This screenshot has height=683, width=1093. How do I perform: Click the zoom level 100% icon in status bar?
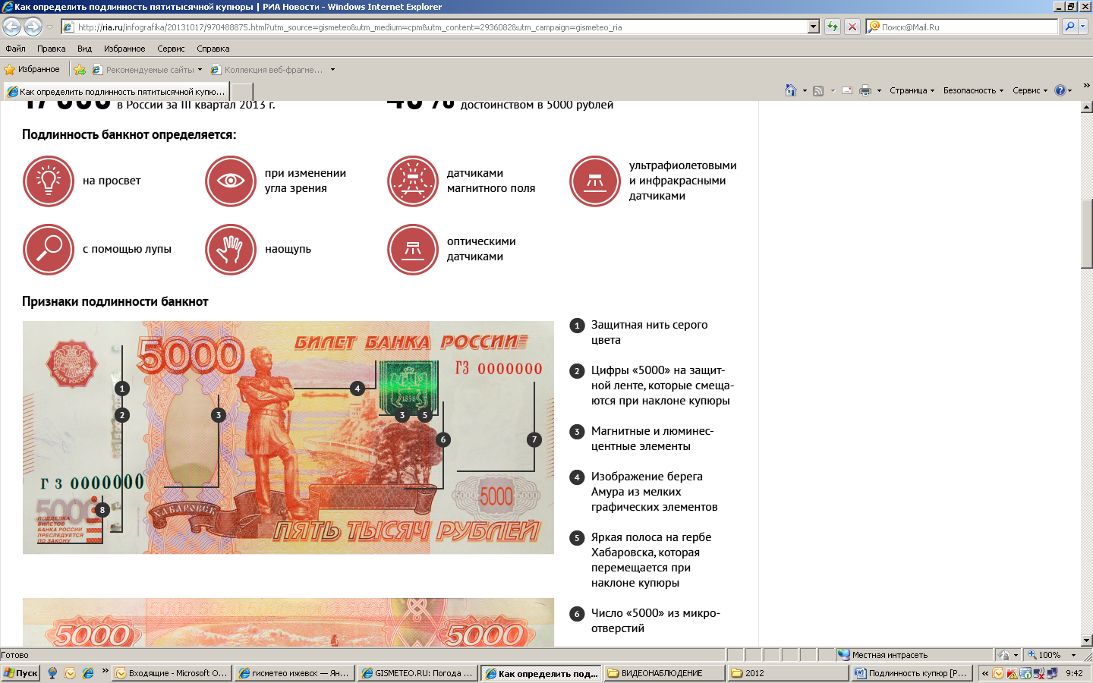[x=1032, y=655]
